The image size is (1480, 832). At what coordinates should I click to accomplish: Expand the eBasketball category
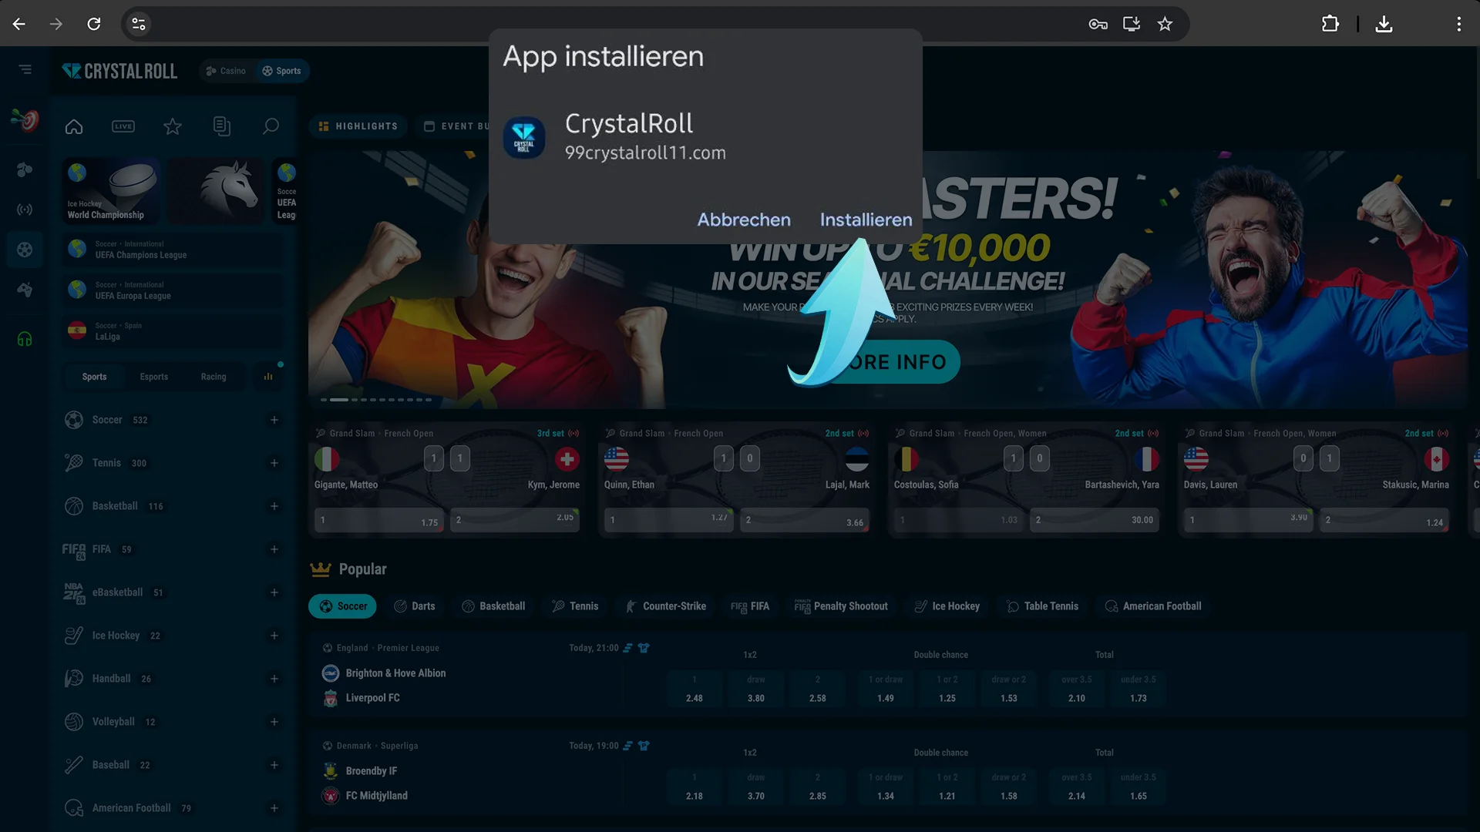point(274,592)
